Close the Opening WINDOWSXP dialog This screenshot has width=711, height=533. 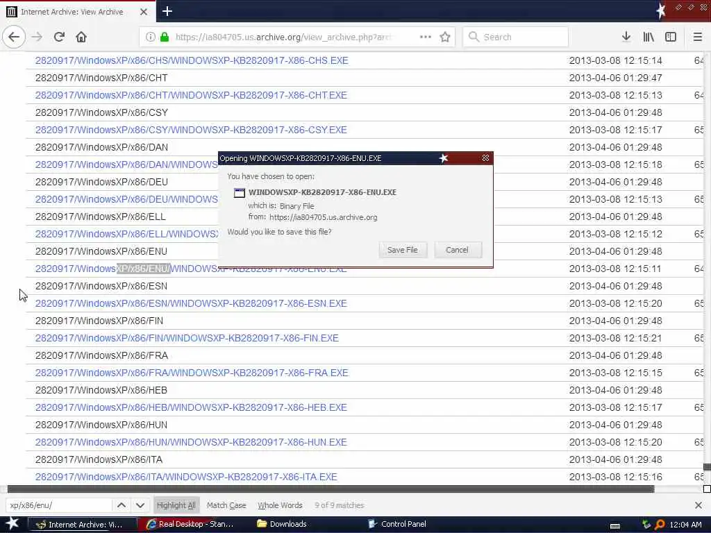click(x=485, y=158)
